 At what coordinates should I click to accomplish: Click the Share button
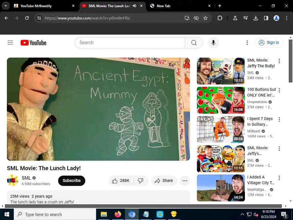coord(164,180)
